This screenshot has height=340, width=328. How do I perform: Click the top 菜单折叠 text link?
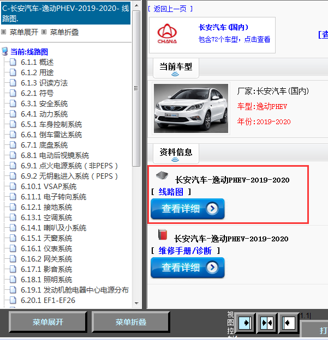click(x=64, y=32)
